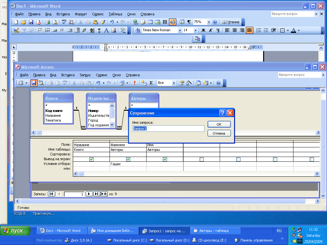Jump to first record navigation button
This screenshot has width=327, height=245.
click(x=51, y=194)
